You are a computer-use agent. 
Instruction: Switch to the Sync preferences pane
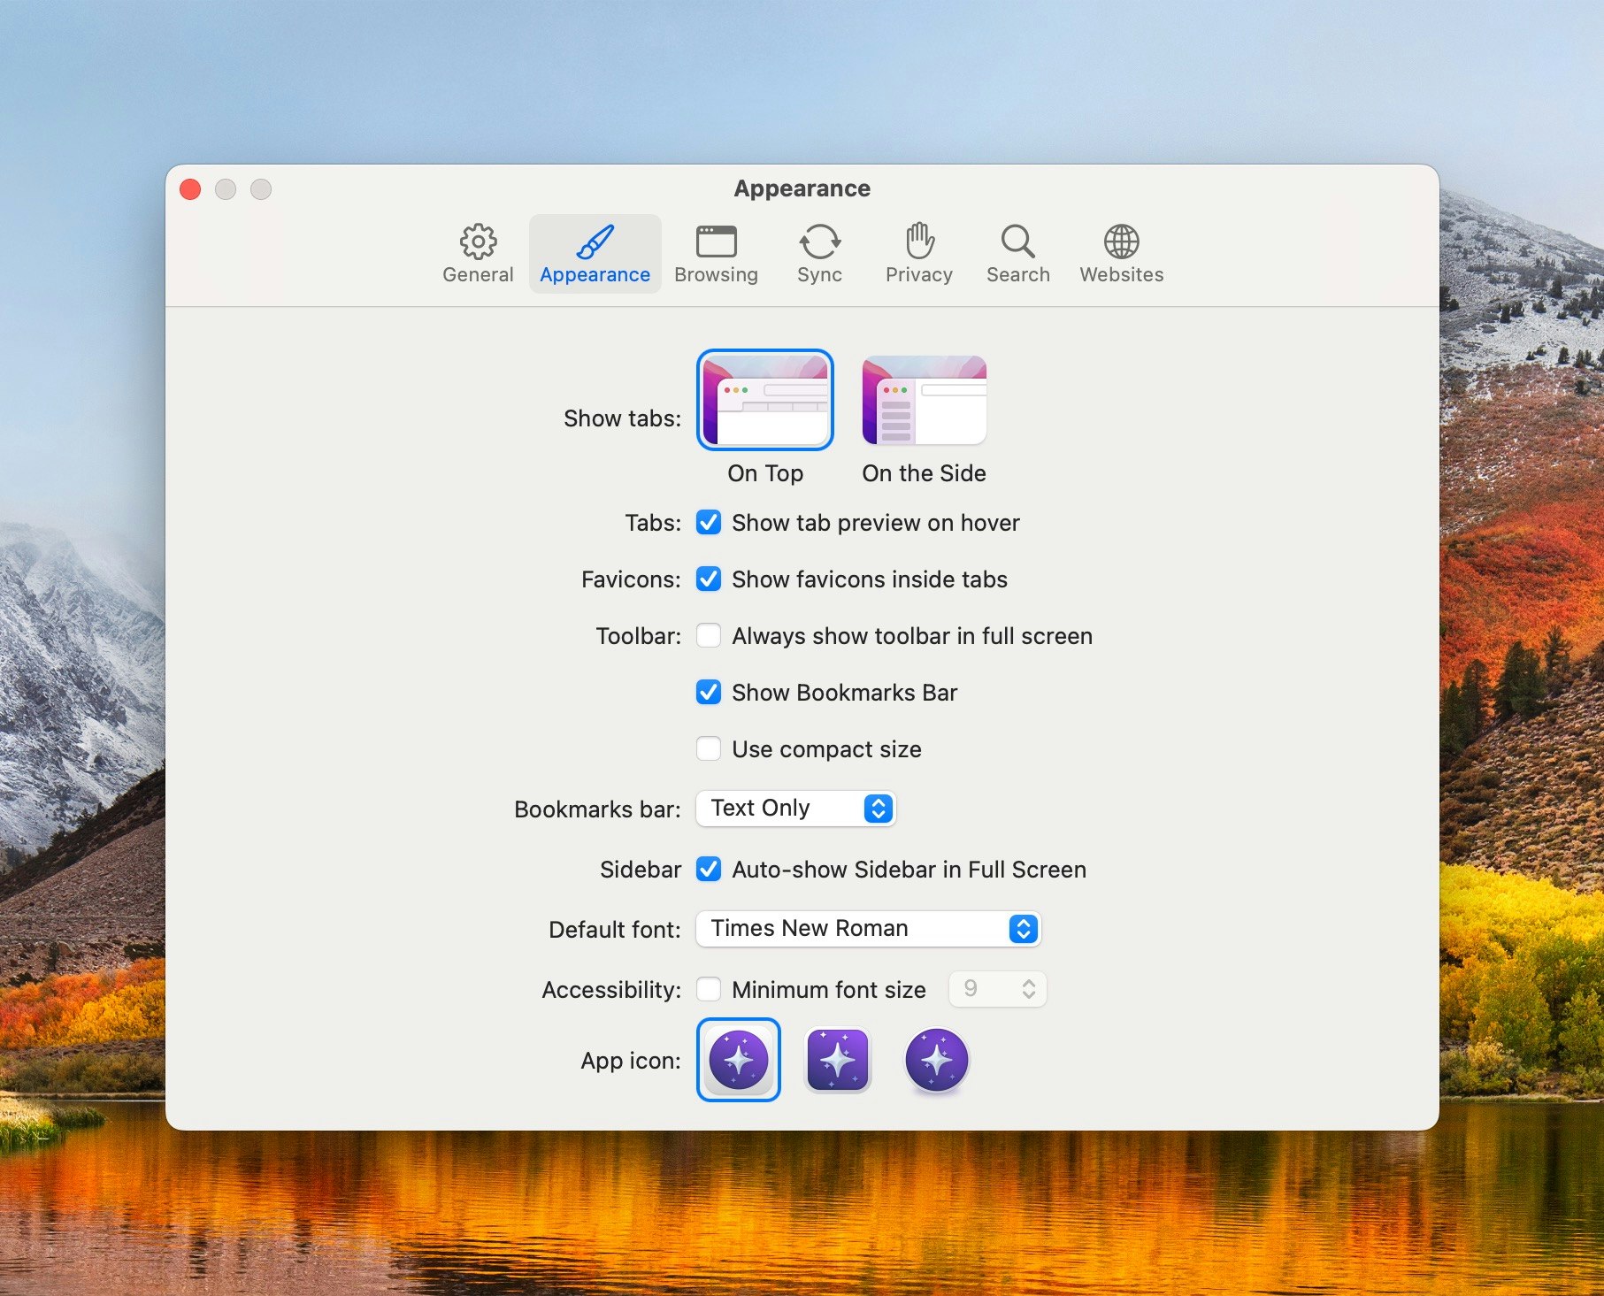pyautogui.click(x=819, y=253)
